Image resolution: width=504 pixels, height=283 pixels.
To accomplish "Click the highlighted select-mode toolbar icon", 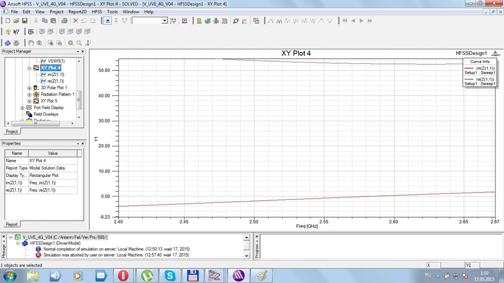I will coord(107,21).
